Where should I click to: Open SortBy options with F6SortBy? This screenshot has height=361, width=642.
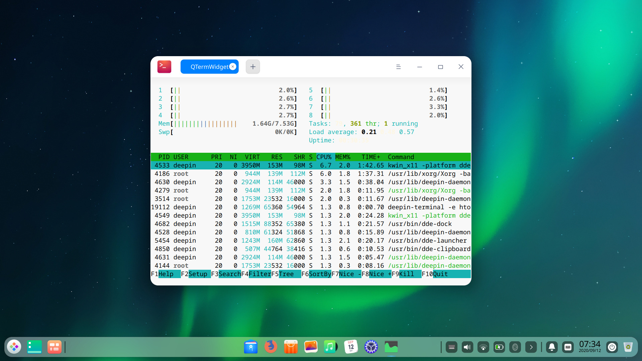click(x=316, y=274)
